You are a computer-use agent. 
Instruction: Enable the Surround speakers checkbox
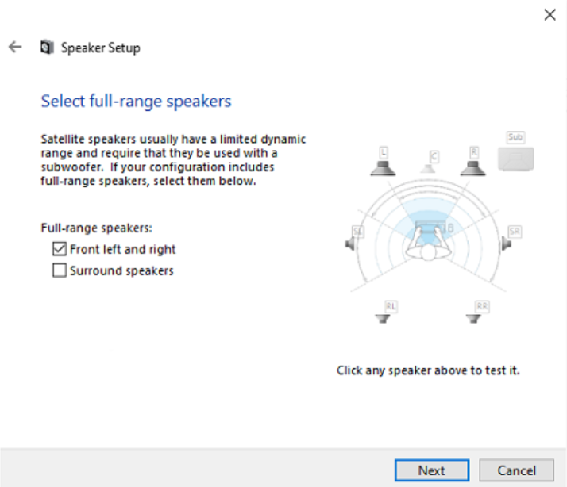click(60, 270)
